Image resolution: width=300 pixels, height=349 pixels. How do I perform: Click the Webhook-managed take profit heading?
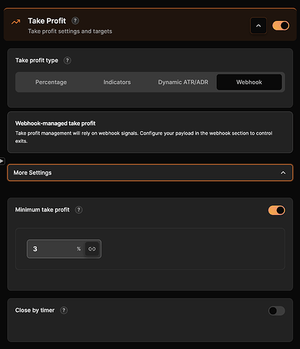click(x=55, y=124)
